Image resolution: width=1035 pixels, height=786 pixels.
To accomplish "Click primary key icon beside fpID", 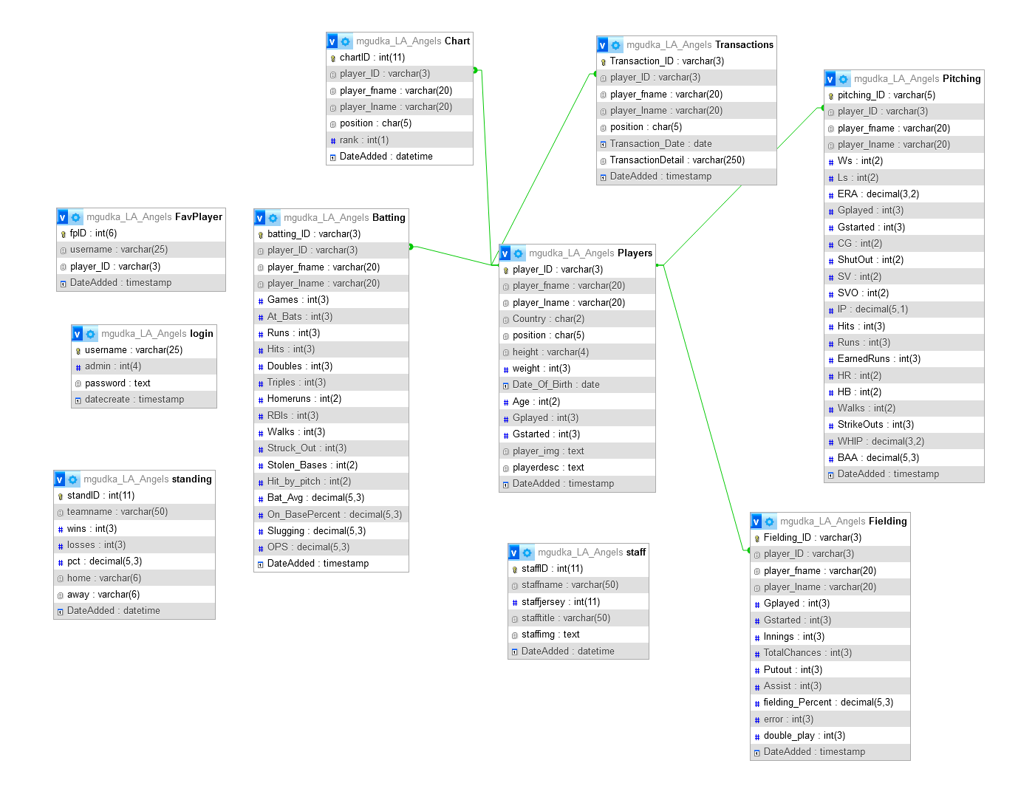I will 63,234.
